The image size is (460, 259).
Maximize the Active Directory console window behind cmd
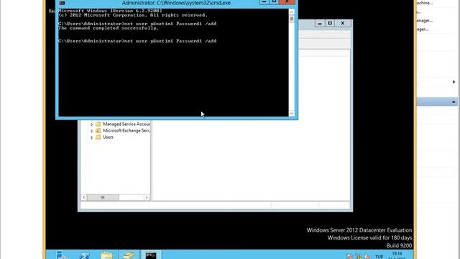tap(330, 23)
